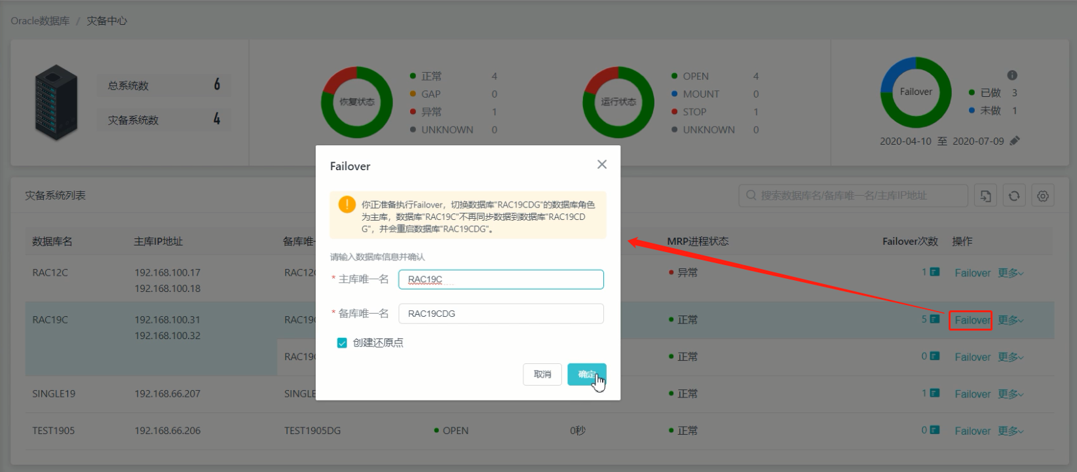
Task: Click Failover link in RAC12C row
Action: (x=972, y=273)
